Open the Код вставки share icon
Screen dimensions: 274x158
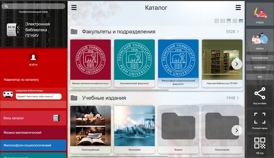click(259, 93)
